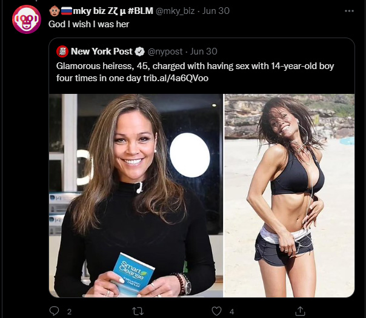Click the reply speech bubble icon
Screen dimensions: 366x318
click(53, 311)
